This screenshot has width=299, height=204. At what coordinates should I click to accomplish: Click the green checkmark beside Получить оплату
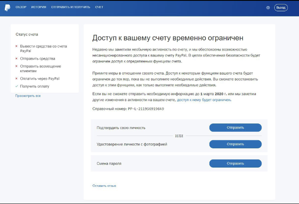[x=17, y=86]
